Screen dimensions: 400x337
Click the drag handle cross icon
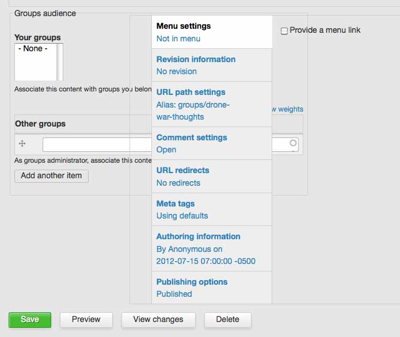click(22, 144)
